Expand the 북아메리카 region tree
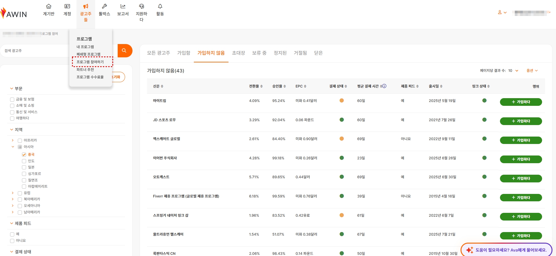 pos(13,199)
